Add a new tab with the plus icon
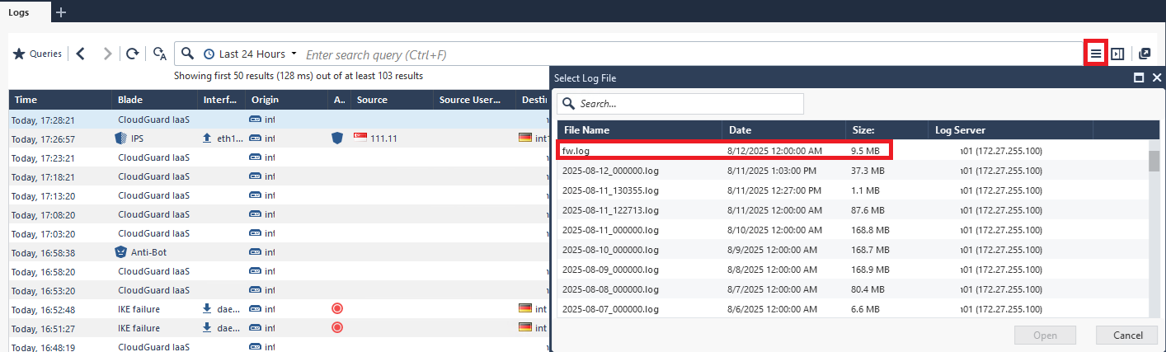The height and width of the screenshot is (352, 1166). 61,12
